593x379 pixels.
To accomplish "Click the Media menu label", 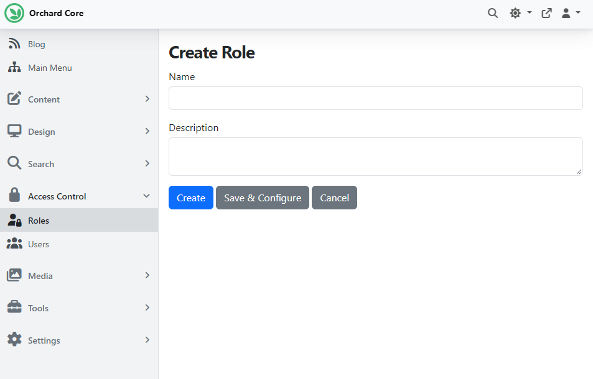I will (x=40, y=276).
